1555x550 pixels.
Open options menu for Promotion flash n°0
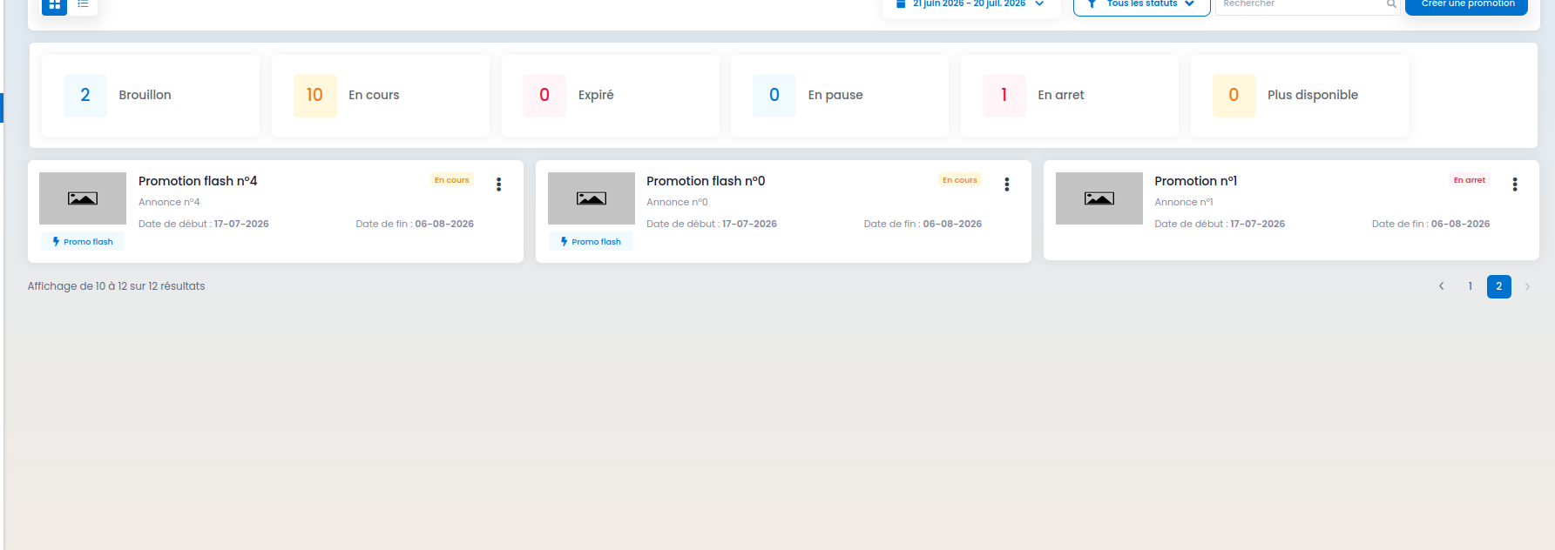[1006, 184]
